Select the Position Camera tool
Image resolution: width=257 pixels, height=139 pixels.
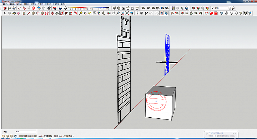(137, 13)
